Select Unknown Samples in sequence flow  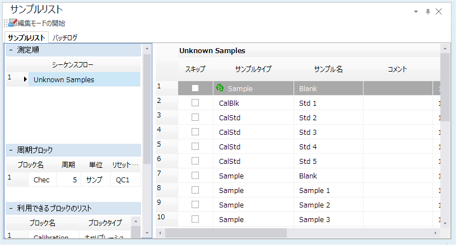[85, 79]
